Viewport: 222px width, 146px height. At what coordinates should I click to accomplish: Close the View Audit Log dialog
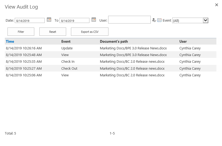point(216,5)
